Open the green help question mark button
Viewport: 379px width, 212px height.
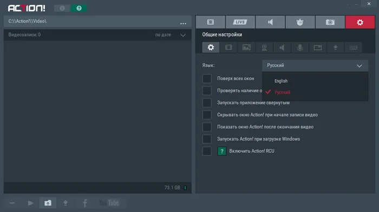point(79,8)
